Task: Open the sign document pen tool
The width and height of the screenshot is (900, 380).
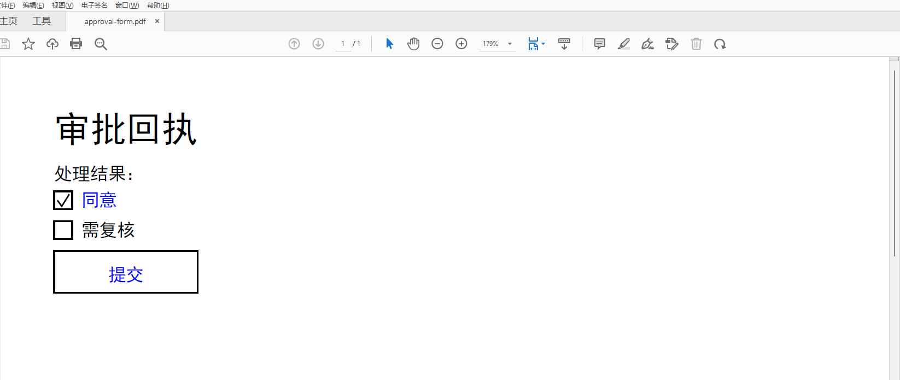Action: [x=648, y=44]
